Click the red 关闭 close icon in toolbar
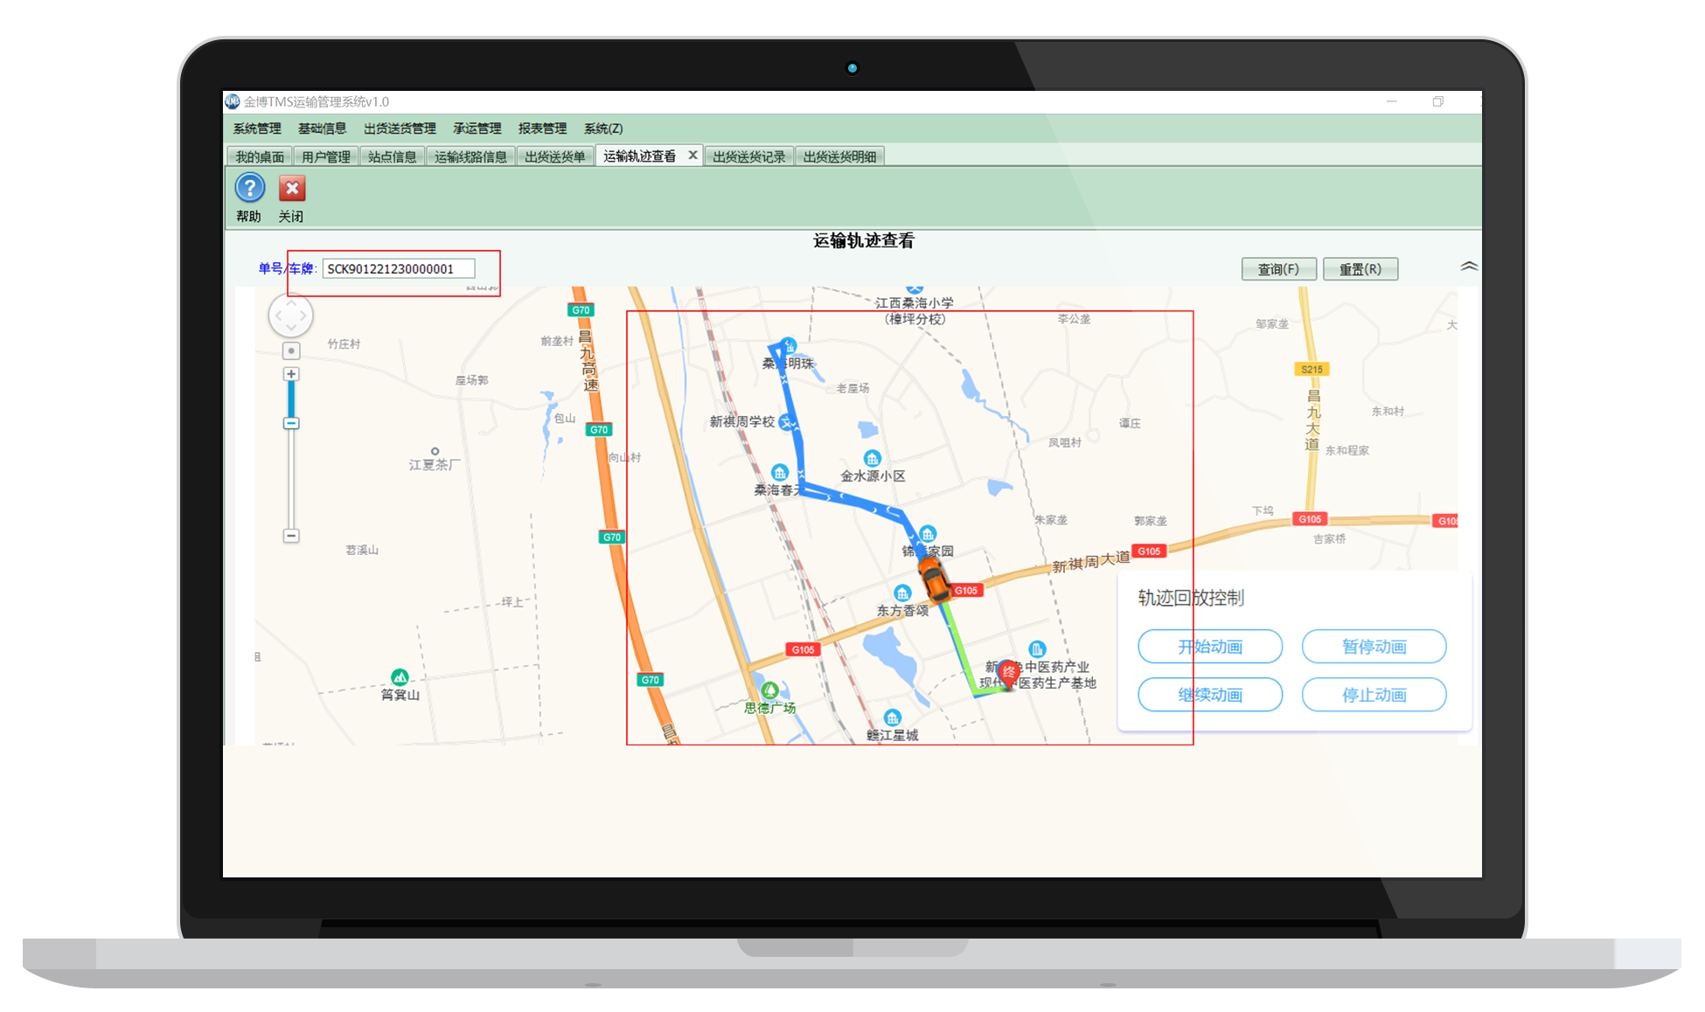This screenshot has height=1012, width=1705. coord(292,188)
